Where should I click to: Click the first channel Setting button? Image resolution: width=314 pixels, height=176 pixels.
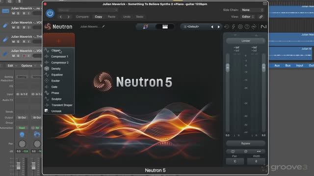pyautogui.click(x=22, y=77)
